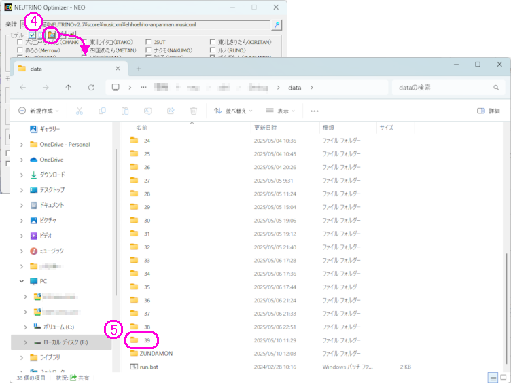Toggle the 大江戸 (CHANK) model checkbox
This screenshot has width=511, height=383.
click(20, 42)
